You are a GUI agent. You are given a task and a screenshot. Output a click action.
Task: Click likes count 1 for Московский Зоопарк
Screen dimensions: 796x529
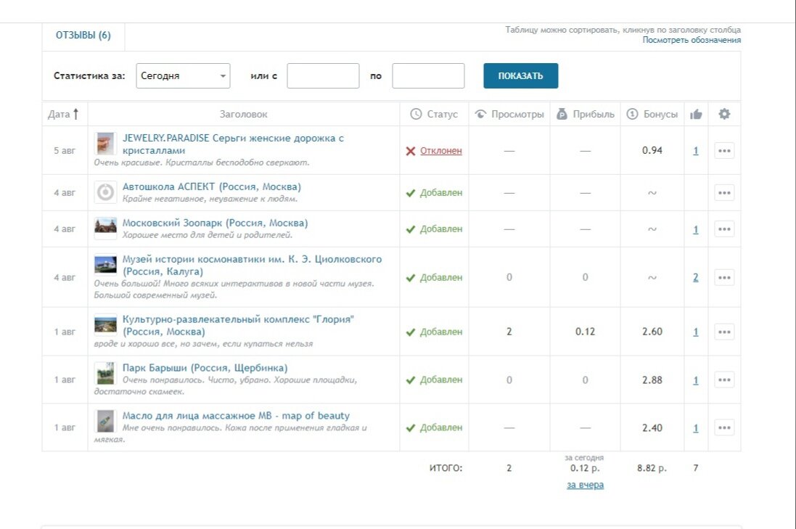(695, 229)
